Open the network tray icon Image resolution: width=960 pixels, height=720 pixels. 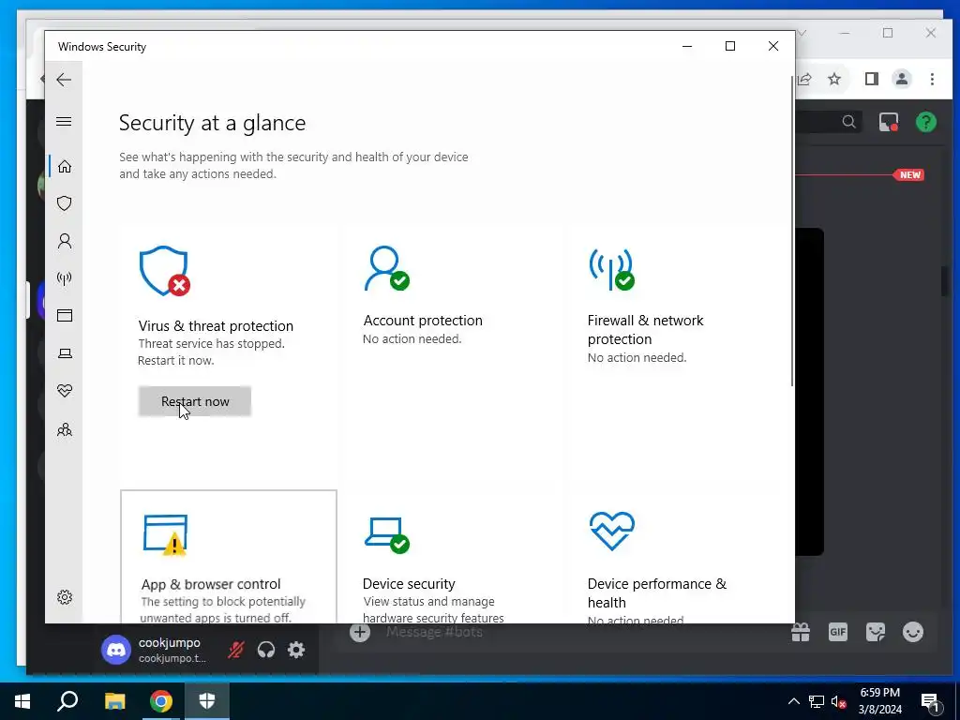817,701
